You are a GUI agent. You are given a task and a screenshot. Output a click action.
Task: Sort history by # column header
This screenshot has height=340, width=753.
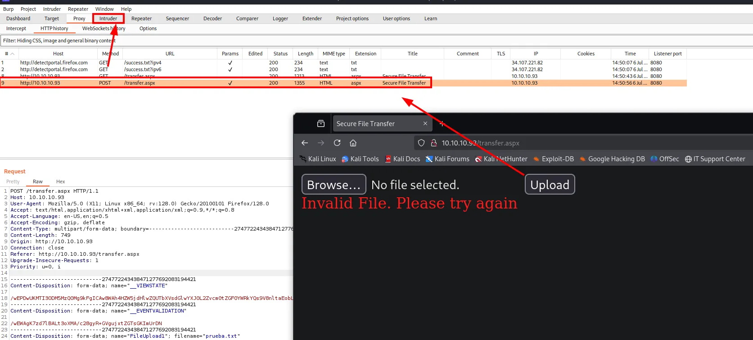tap(9, 54)
